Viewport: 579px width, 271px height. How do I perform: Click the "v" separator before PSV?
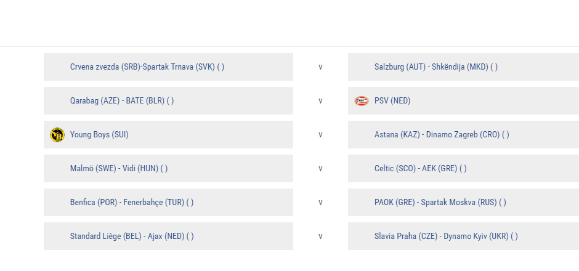320,101
